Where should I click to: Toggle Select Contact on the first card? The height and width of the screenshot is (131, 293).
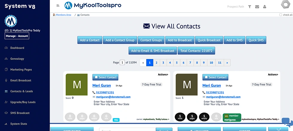pos(105,77)
